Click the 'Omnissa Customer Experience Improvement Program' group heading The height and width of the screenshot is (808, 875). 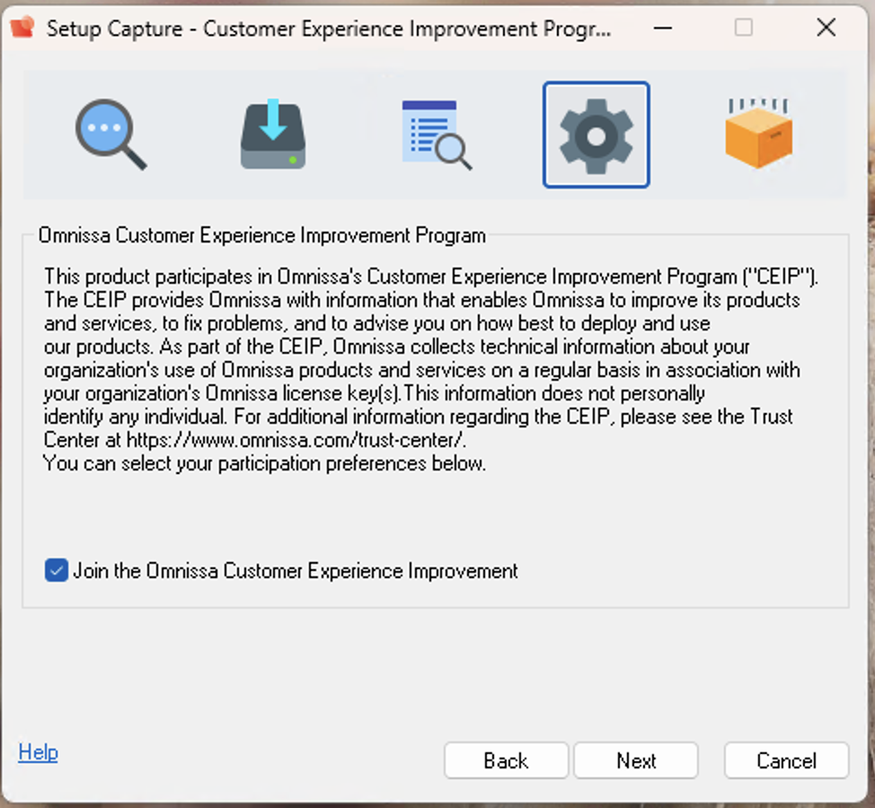262,236
